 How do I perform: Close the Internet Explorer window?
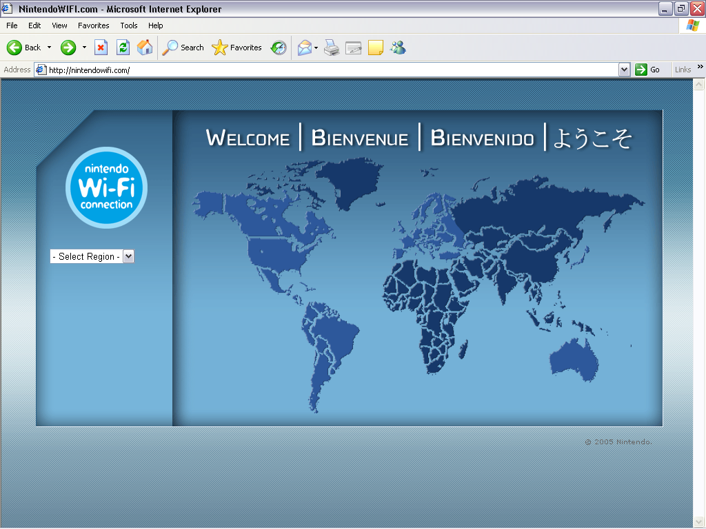click(697, 8)
